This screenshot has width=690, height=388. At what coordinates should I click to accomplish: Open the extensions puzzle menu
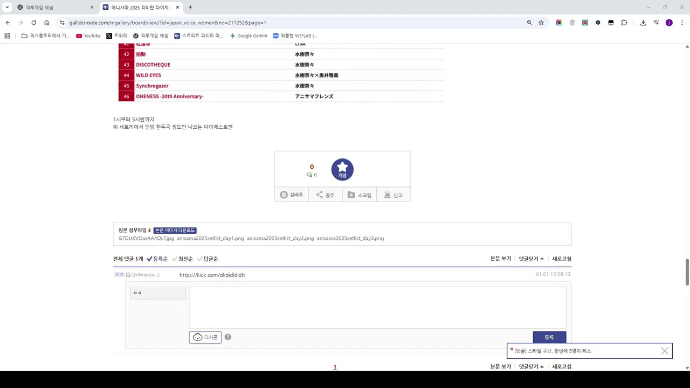[624, 23]
